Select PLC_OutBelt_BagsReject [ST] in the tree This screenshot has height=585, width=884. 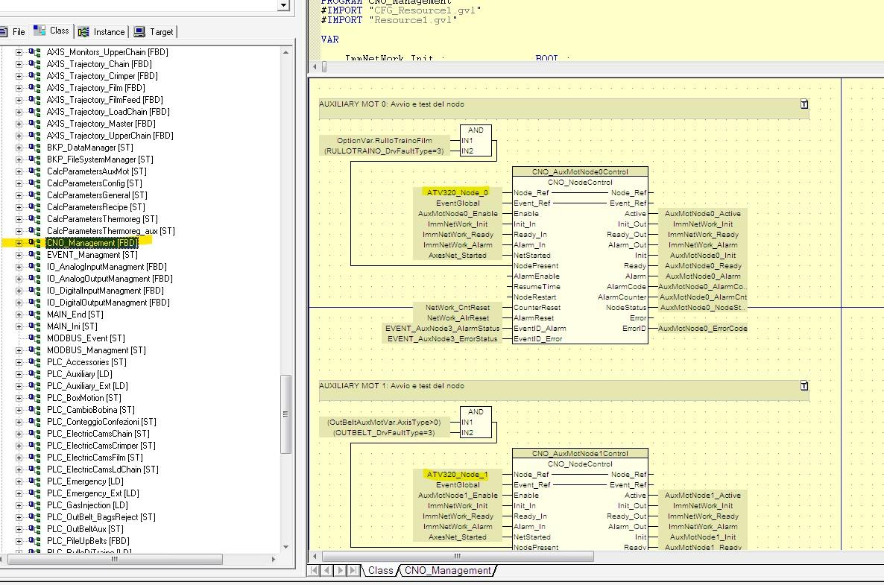(101, 517)
